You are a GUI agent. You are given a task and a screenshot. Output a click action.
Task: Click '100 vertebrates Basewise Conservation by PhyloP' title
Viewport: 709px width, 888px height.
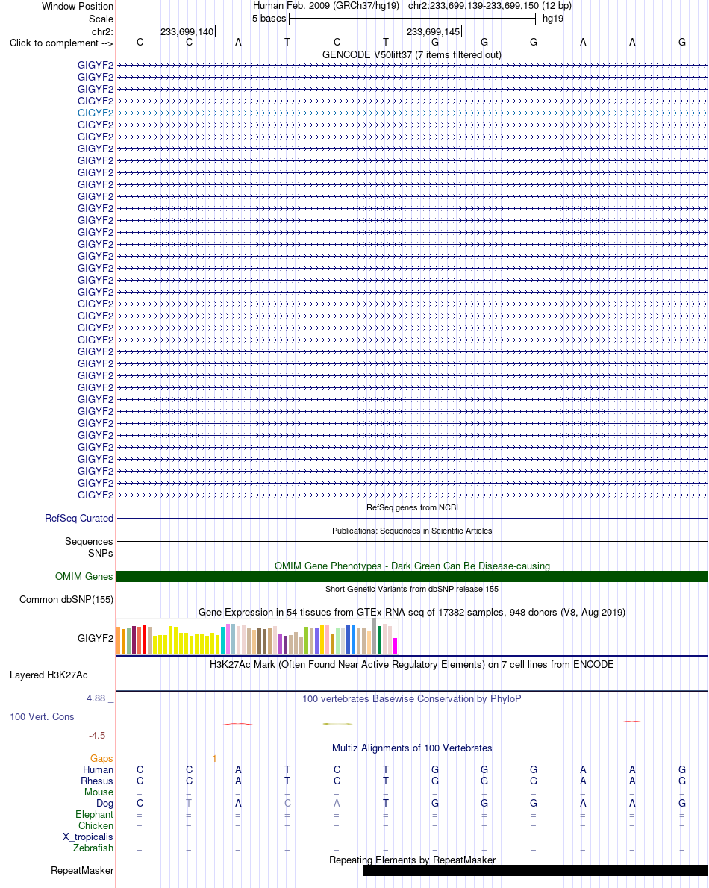point(412,699)
